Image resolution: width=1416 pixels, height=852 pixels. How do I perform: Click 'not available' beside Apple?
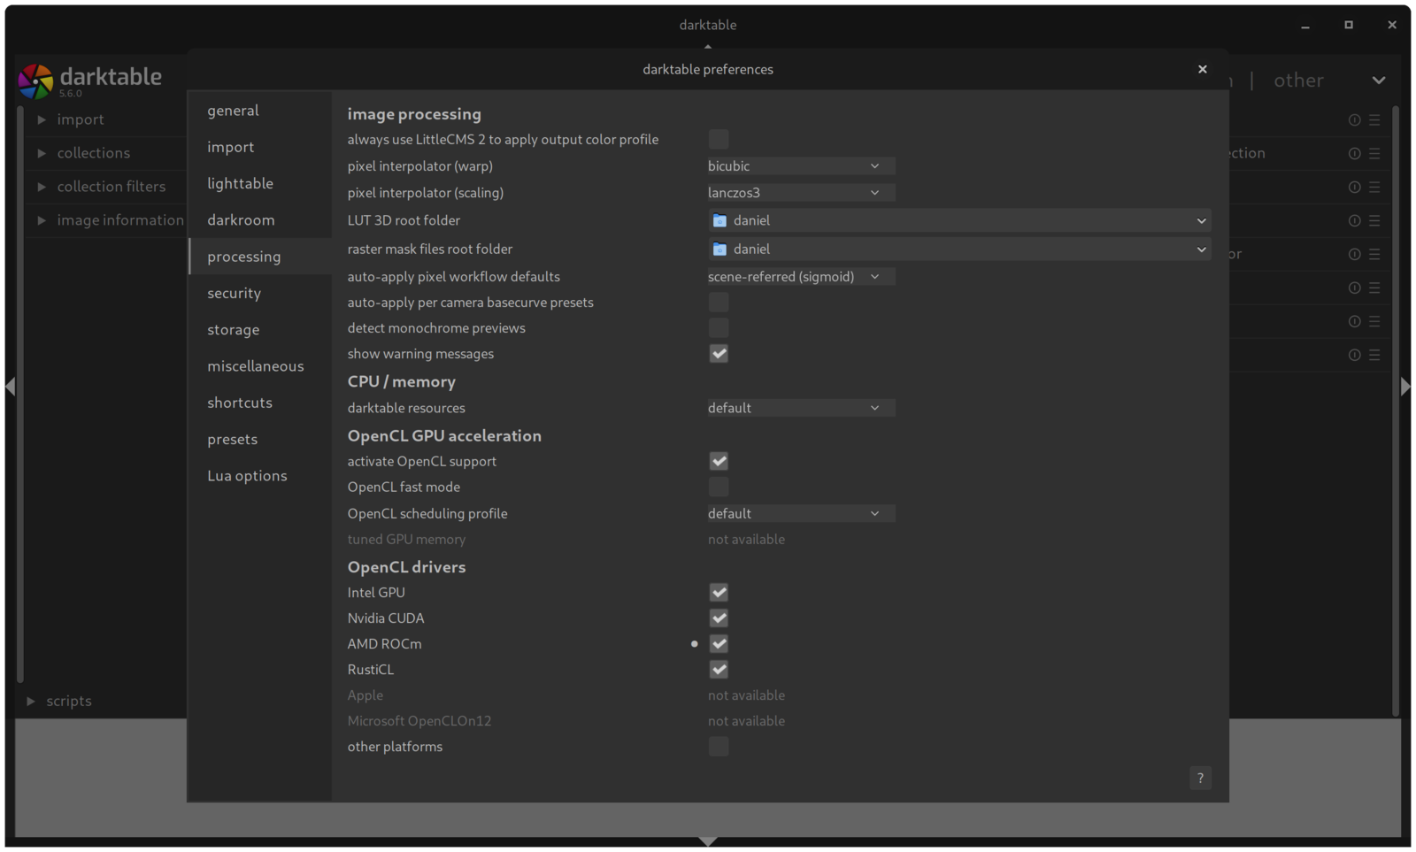(x=746, y=695)
